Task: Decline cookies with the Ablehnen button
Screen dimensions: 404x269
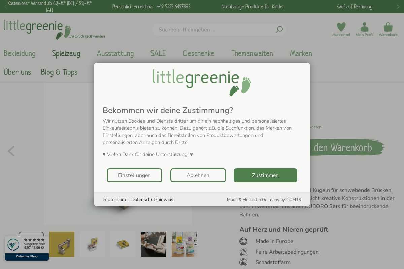Action: coord(198,175)
